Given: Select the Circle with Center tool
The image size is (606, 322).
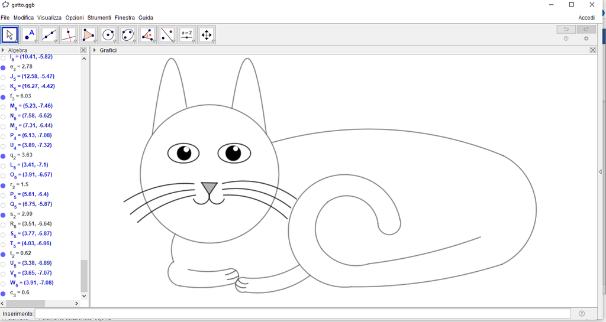Looking at the screenshot, I should coord(108,35).
